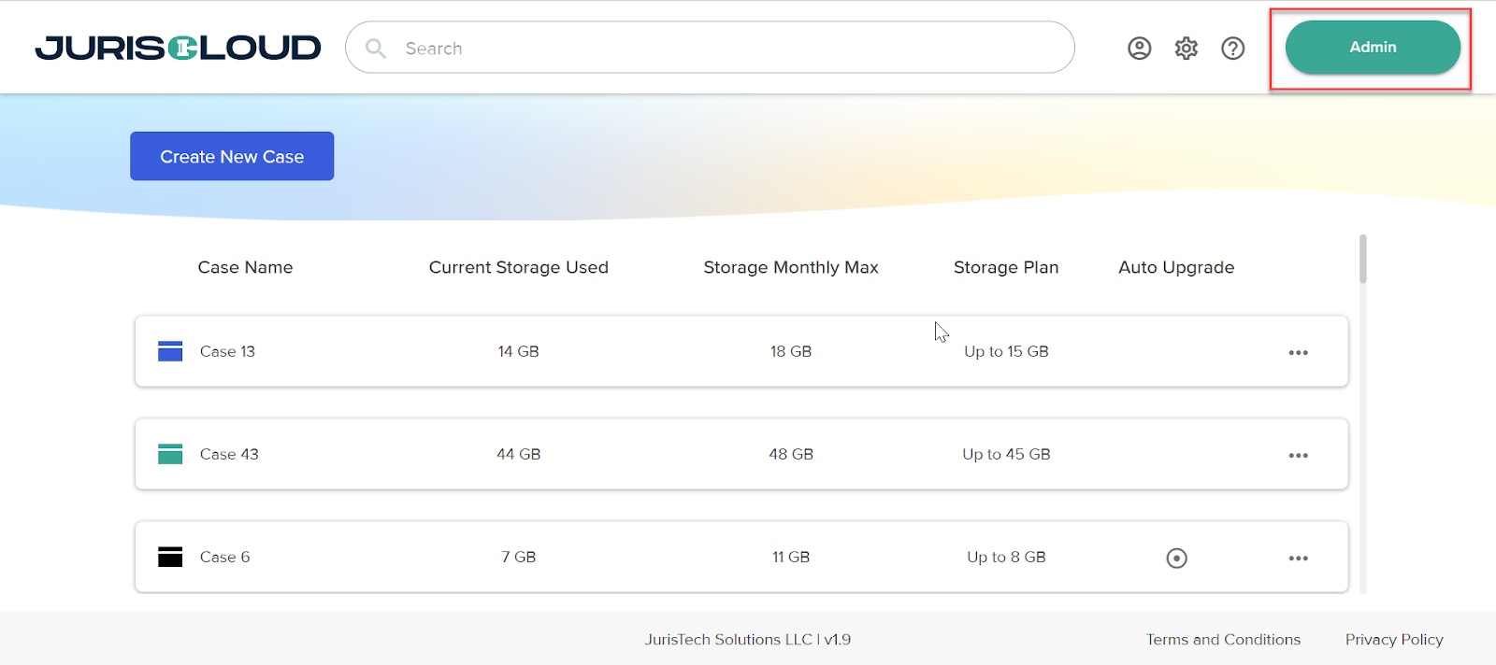
Task: Focus the Search input field
Action: 729,49
